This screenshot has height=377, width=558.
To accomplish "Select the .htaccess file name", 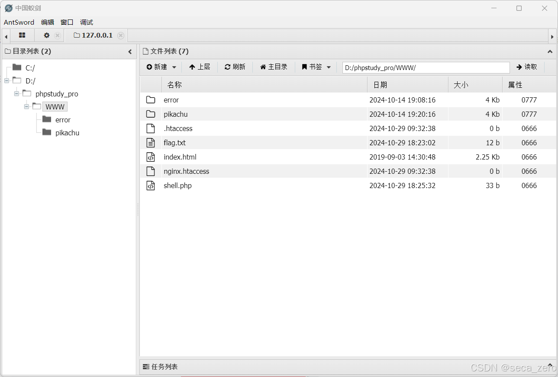I will pos(178,128).
